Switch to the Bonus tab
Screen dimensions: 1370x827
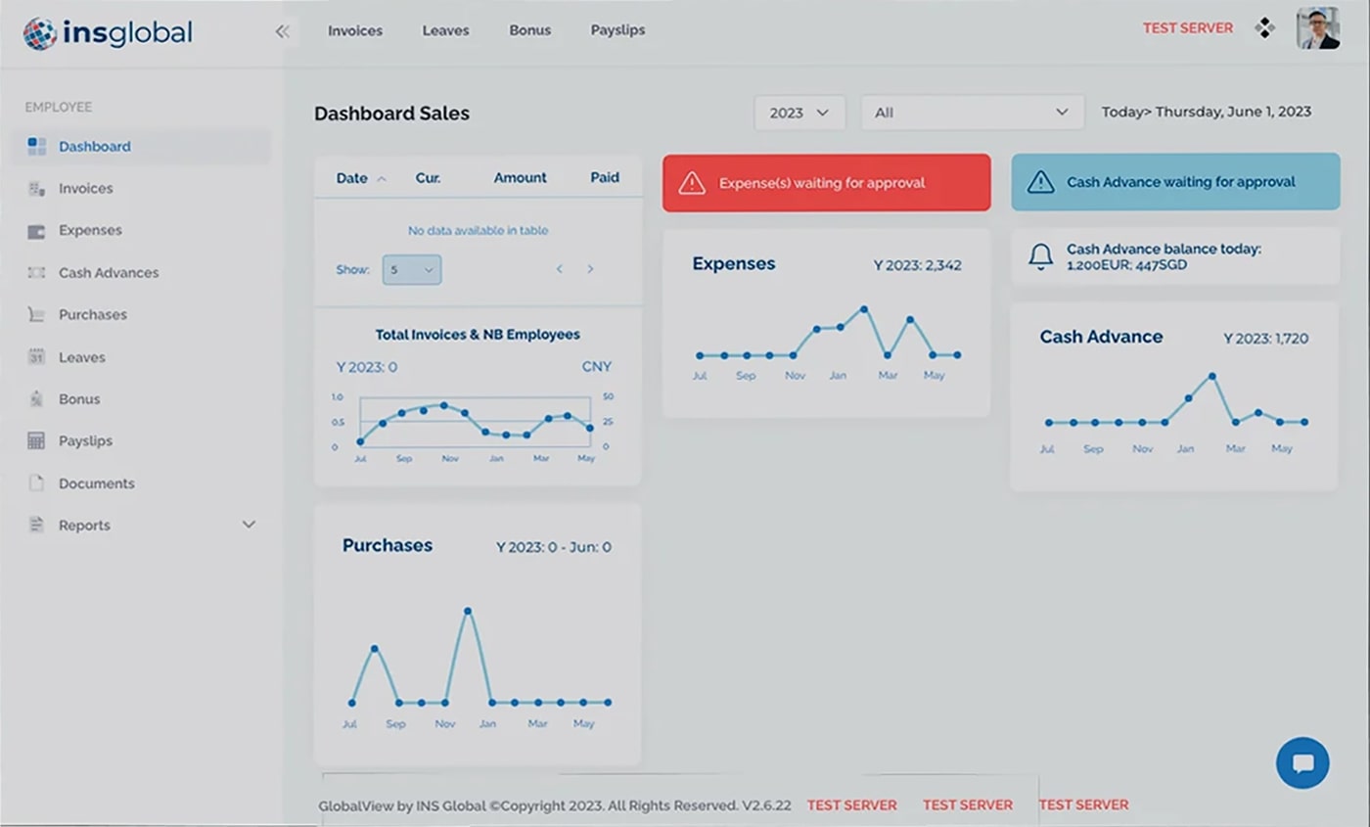529,30
